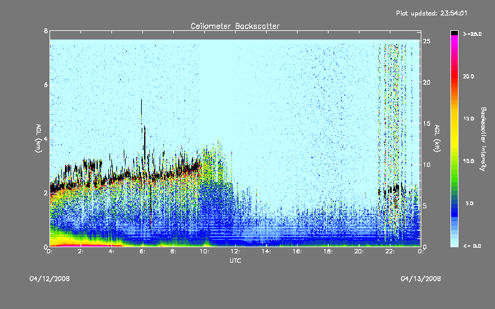Click the "10:" UTC time tick
The image size is (495, 309).
click(x=204, y=252)
